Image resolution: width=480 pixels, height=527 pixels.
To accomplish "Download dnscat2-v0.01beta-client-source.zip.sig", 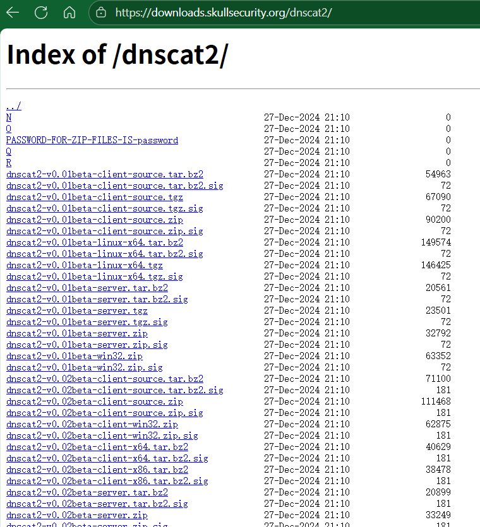I will pos(105,231).
